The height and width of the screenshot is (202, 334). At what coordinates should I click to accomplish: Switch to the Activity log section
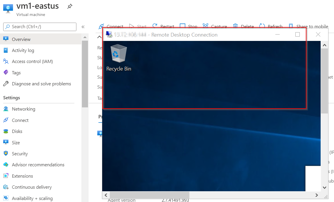tap(23, 50)
